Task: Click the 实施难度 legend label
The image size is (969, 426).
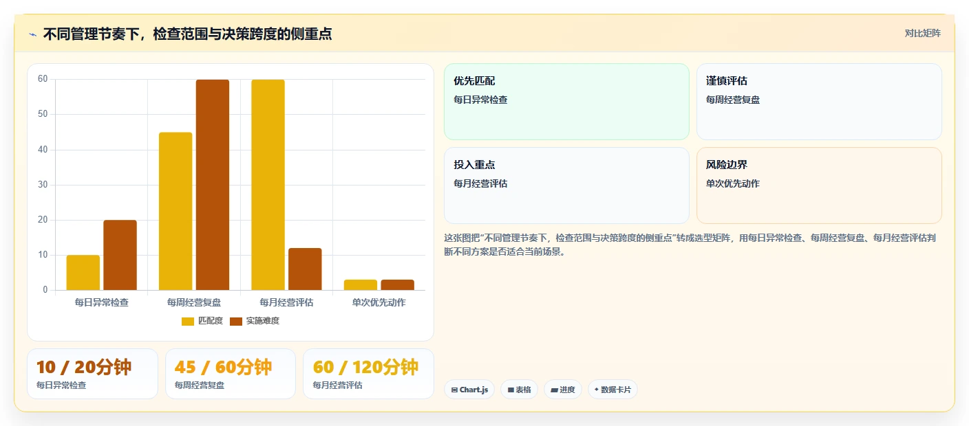Action: [x=263, y=321]
